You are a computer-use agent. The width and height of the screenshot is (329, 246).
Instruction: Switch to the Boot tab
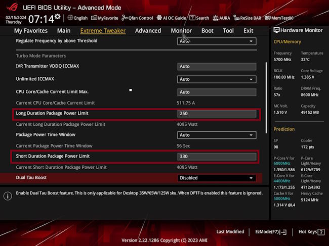[x=208, y=31]
